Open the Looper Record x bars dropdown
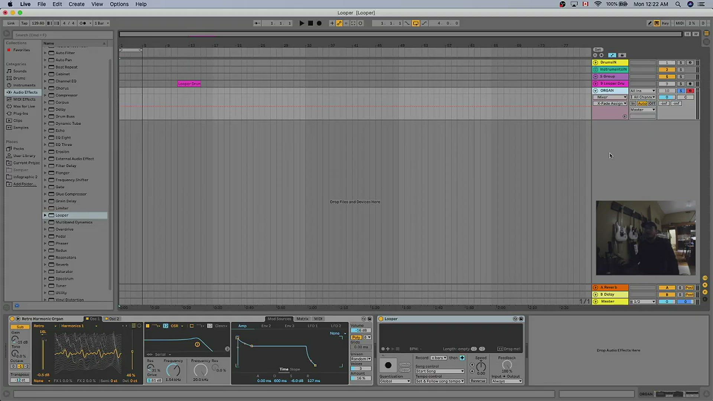This screenshot has height=401, width=713. [439, 358]
